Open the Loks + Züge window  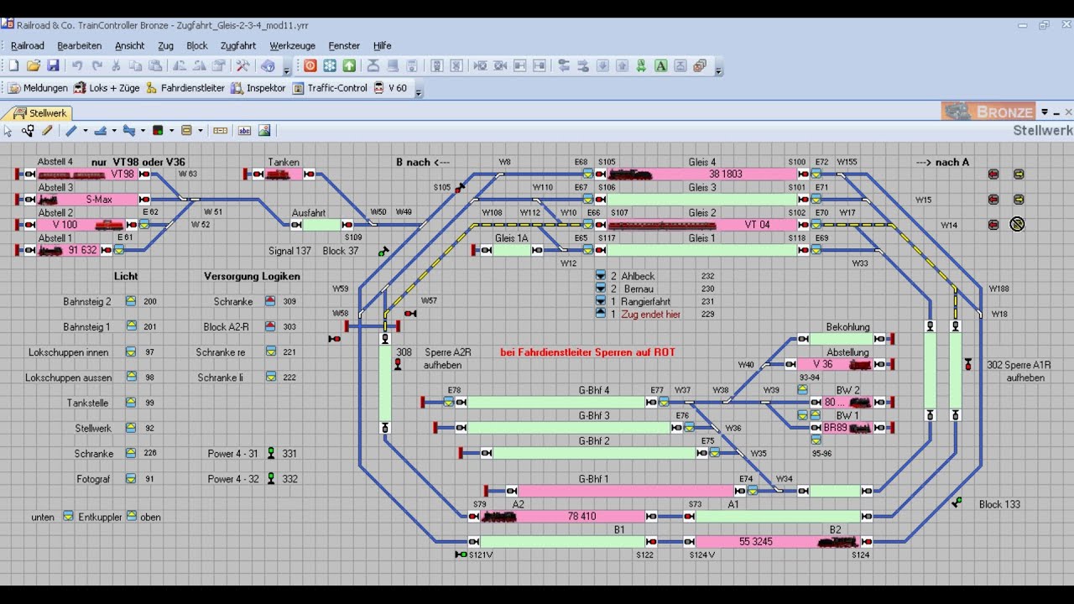(107, 88)
